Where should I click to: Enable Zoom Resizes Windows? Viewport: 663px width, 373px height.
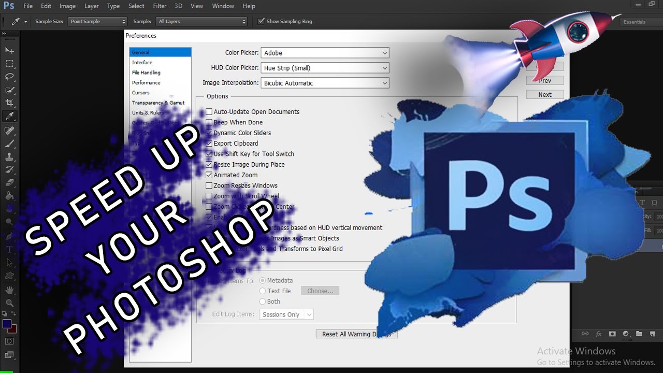(209, 185)
